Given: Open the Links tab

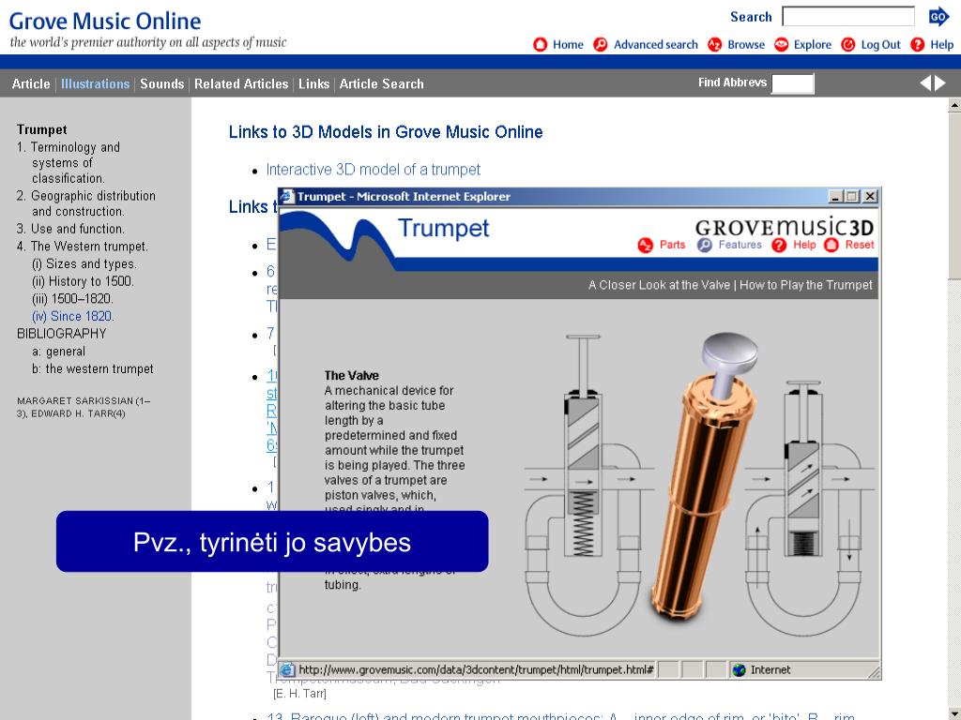Looking at the screenshot, I should [313, 83].
